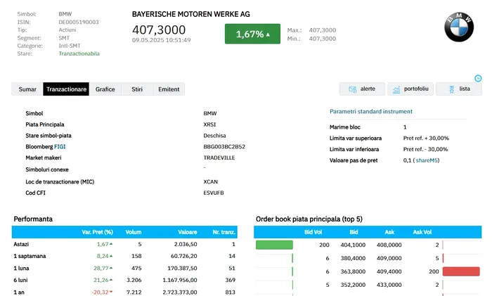Select the Tranzactionare tab

[x=66, y=89]
